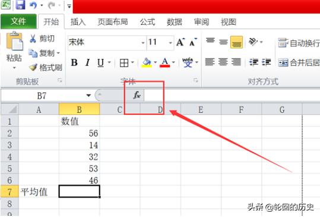This screenshot has height=217, width=320.
Task: Expand the Name Box dropdown arrow
Action: 88,95
